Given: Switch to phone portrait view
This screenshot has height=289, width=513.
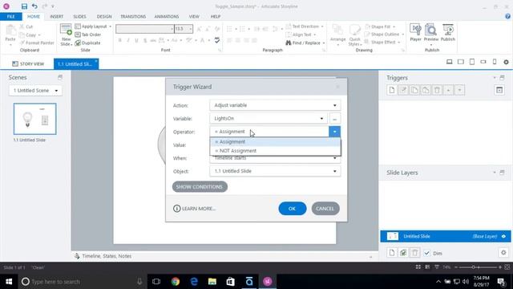Looking at the screenshot, I should [x=495, y=62].
